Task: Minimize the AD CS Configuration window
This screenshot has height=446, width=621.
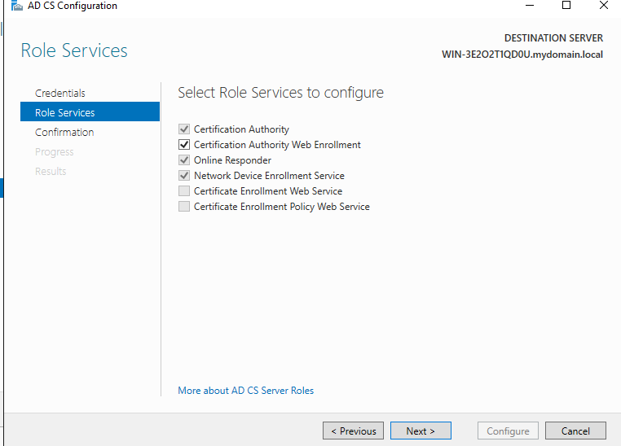Action: click(x=530, y=6)
